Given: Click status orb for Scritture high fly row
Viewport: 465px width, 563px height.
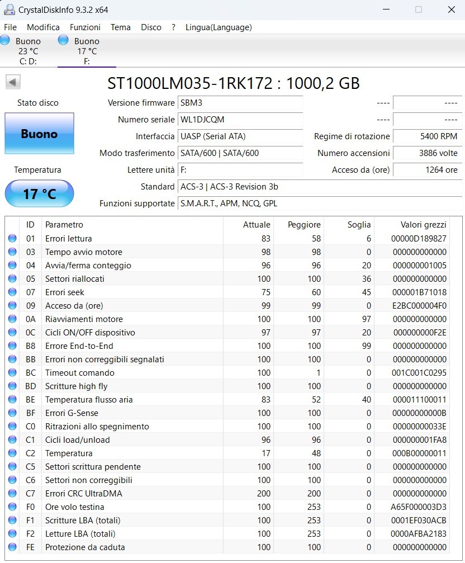Looking at the screenshot, I should tap(12, 386).
